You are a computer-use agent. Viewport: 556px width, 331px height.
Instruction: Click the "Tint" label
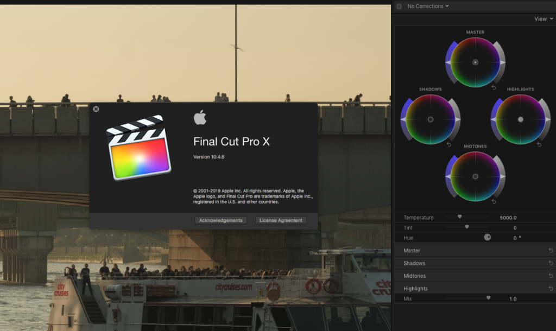click(408, 228)
